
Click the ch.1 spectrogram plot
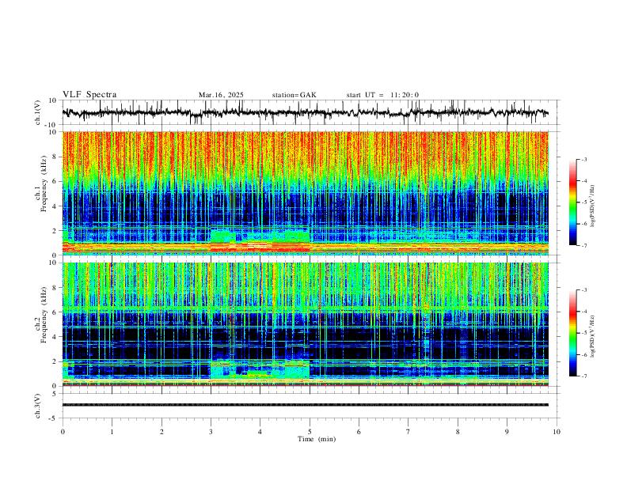point(305,193)
